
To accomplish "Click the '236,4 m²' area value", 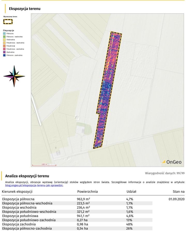I will [84, 208].
